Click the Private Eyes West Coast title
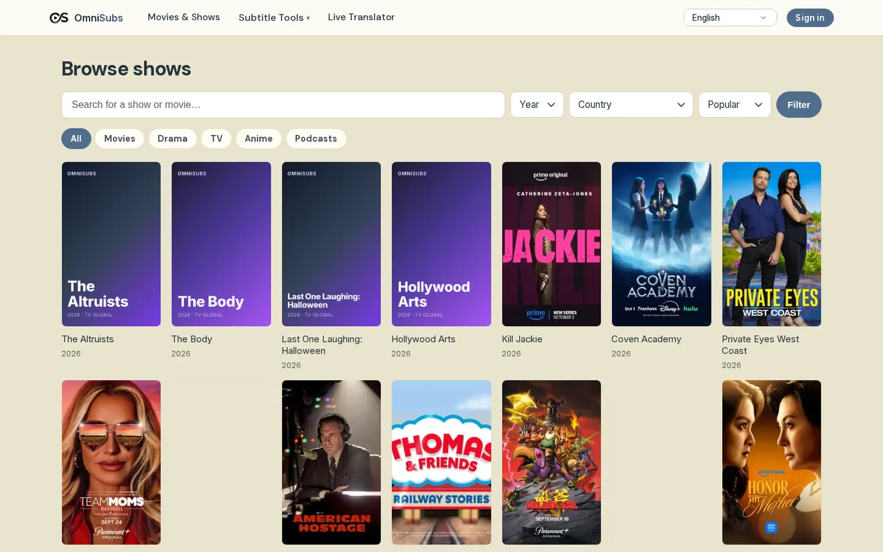 (x=761, y=345)
